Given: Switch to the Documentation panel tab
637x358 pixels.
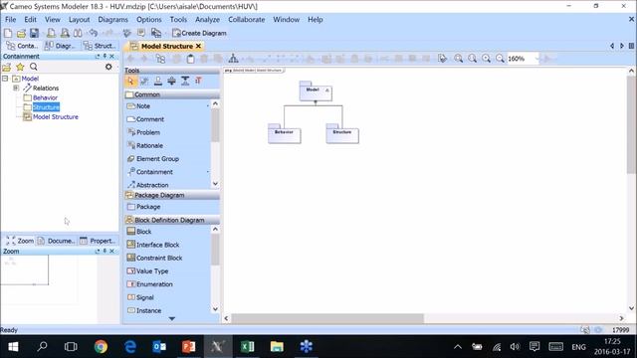Looking at the screenshot, I should point(57,241).
